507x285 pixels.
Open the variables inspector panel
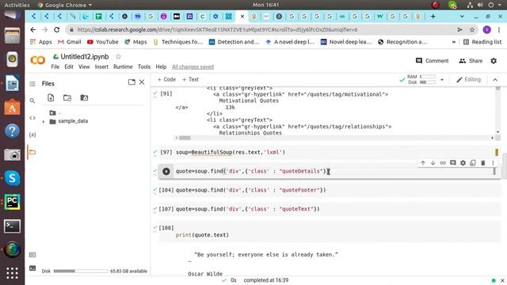click(x=32, y=135)
